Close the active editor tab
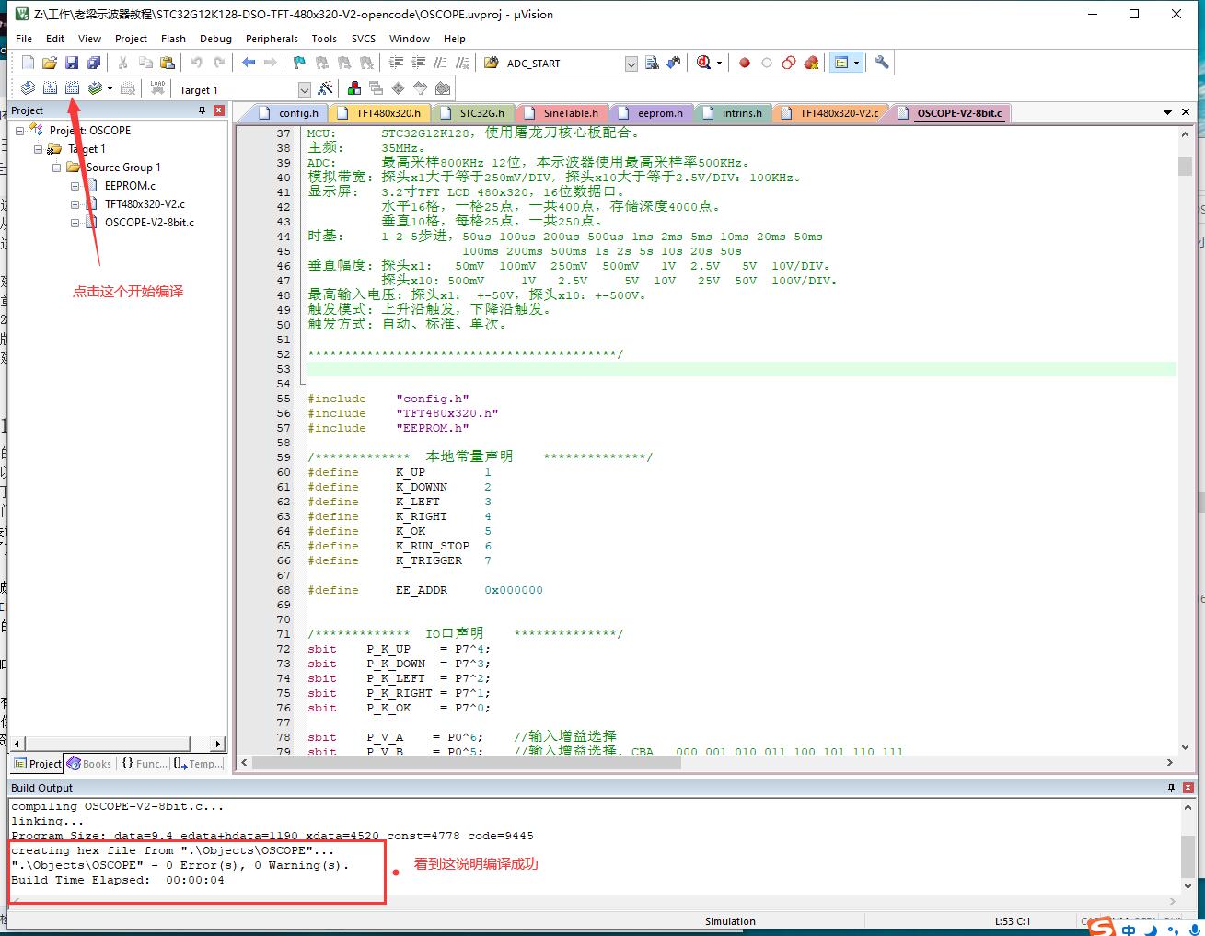 [x=1188, y=112]
